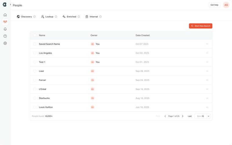This screenshot has height=145, width=232.
Task: Check the select-all checkbox in header
Action: click(35, 35)
